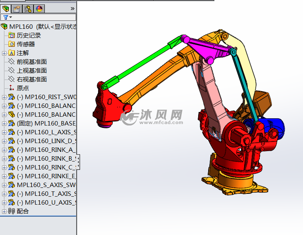Image resolution: width=303 pixels, height=235 pixels.
Task: Expand the MPL160_U_AXIS component
Action: [x=4, y=203]
